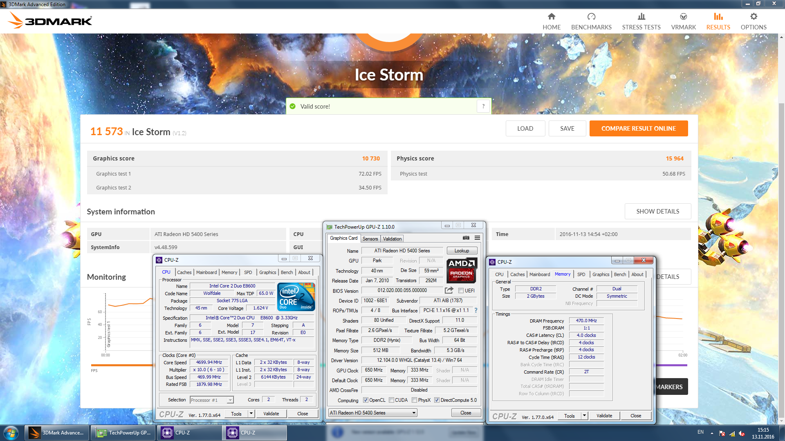Screen dimensions: 785x441
Task: Switch to second CPU-Z taskbar item
Action: [255, 433]
